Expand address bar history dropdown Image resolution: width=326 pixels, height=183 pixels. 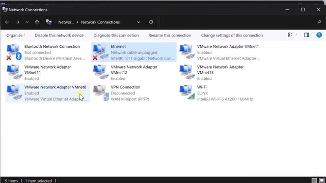pyautogui.click(x=139, y=22)
